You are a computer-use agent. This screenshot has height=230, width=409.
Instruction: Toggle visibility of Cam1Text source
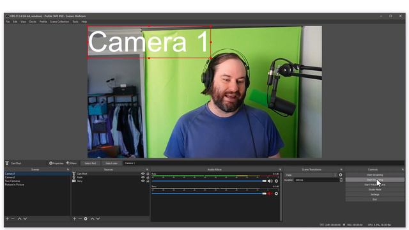(x=143, y=174)
